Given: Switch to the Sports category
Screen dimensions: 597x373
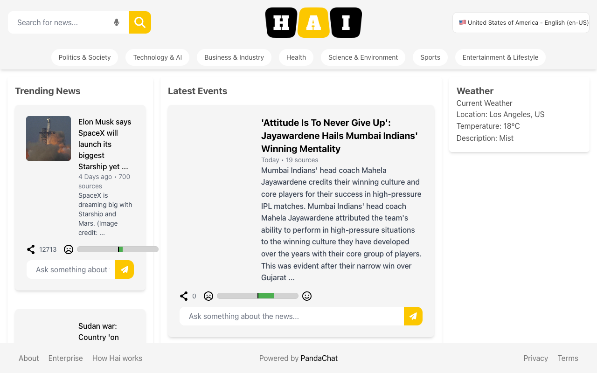Looking at the screenshot, I should [x=430, y=57].
